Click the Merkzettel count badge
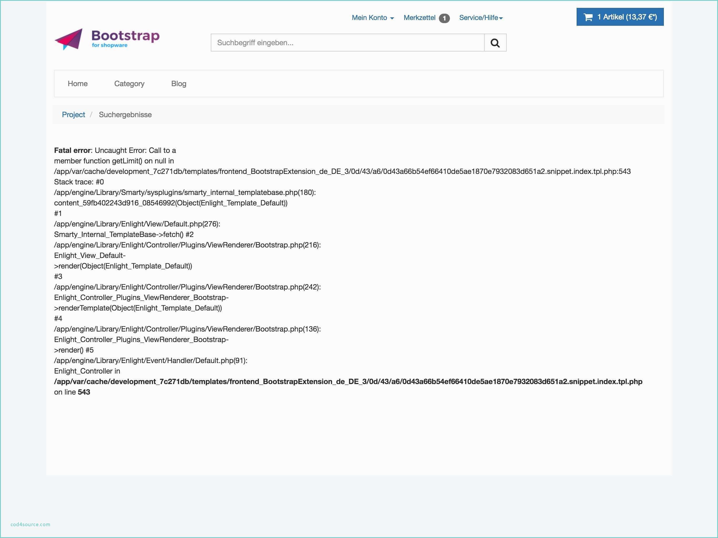Image resolution: width=718 pixels, height=538 pixels. pyautogui.click(x=444, y=18)
